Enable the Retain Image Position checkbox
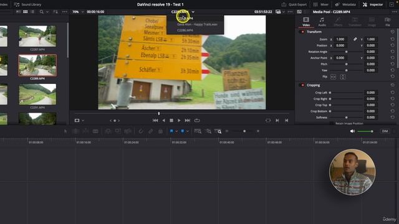Image resolution: width=399 pixels, height=224 pixels. pos(332,123)
